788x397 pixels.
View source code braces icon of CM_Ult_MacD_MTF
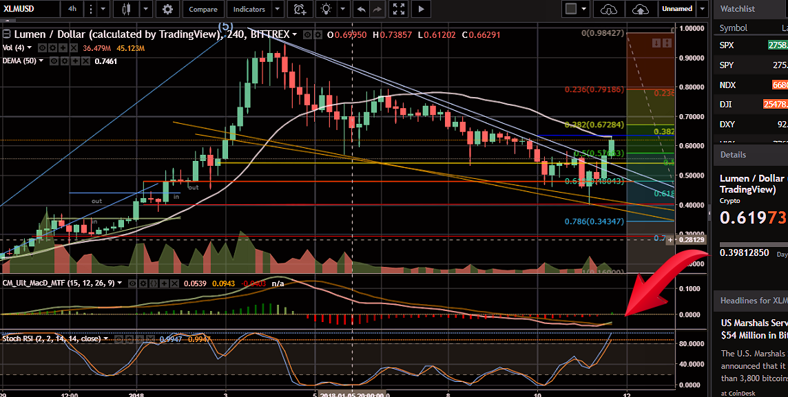click(154, 283)
